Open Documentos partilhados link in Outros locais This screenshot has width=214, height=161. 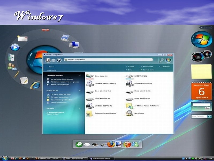tap(61, 100)
